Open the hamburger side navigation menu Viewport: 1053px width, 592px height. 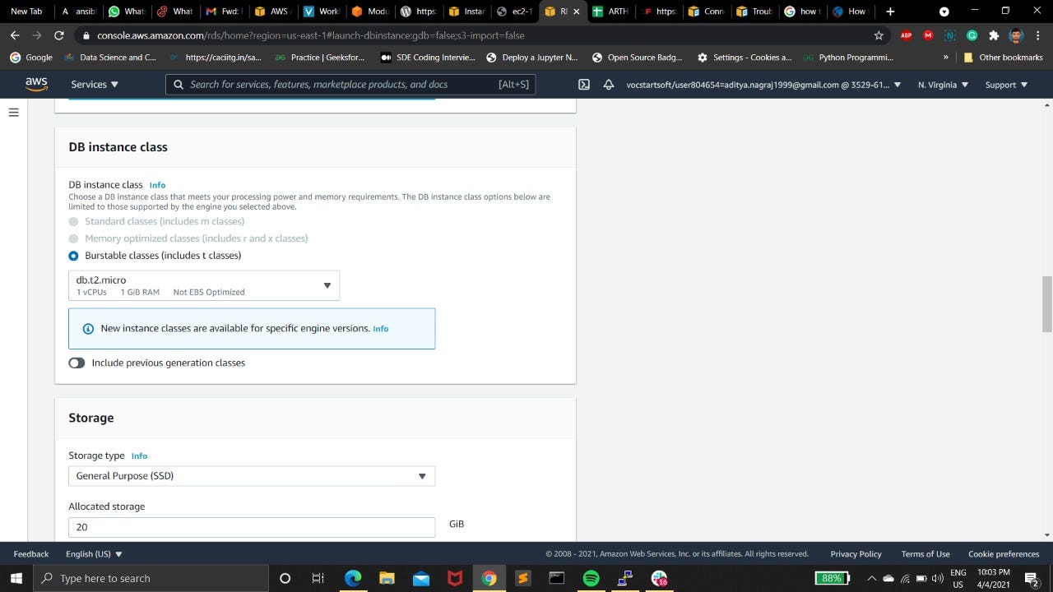tap(13, 113)
